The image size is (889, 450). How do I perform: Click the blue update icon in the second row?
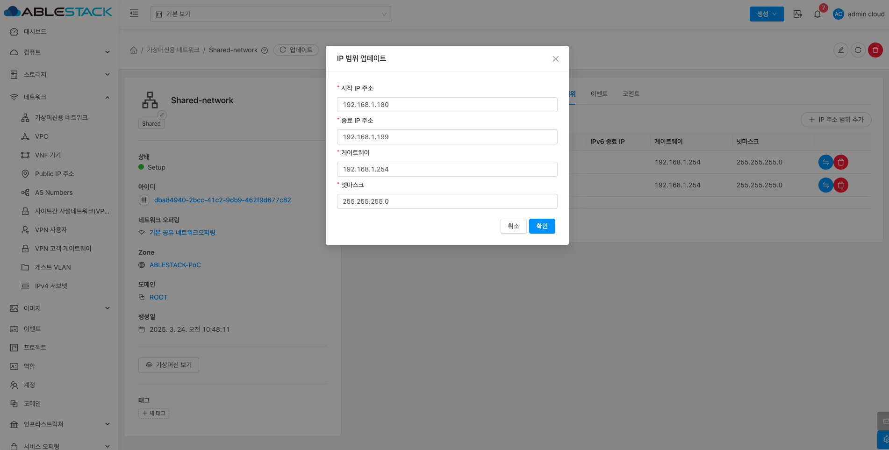(825, 185)
